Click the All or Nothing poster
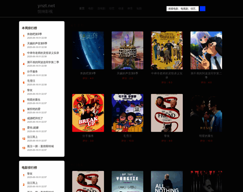This screenshot has width=243, height=192. 167,181
